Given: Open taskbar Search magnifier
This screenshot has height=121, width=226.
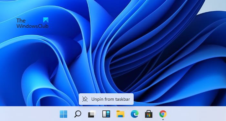Looking at the screenshot, I should point(78,114).
